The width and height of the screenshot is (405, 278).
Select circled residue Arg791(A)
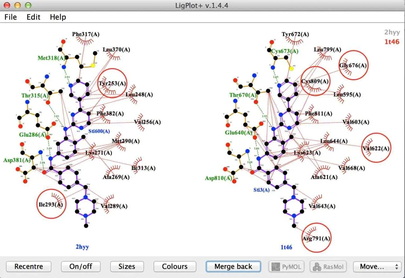(316, 238)
